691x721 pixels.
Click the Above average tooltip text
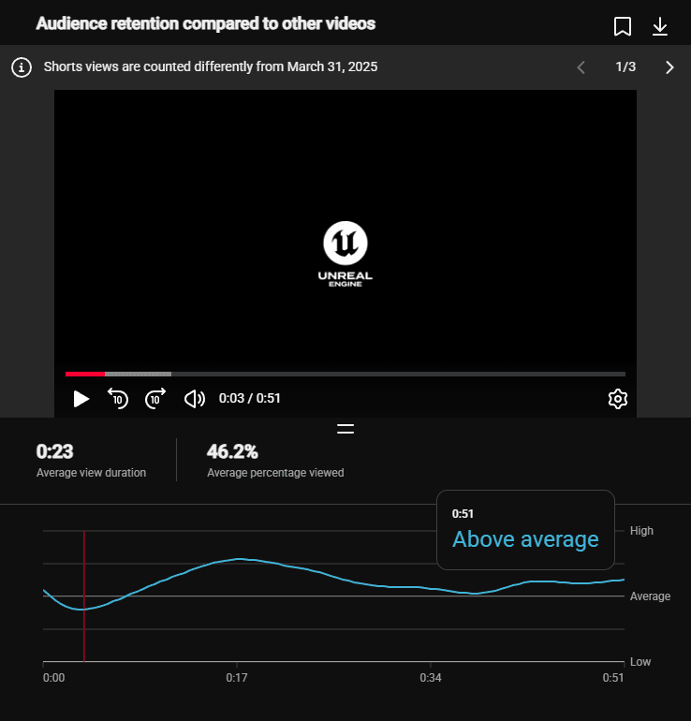click(525, 539)
